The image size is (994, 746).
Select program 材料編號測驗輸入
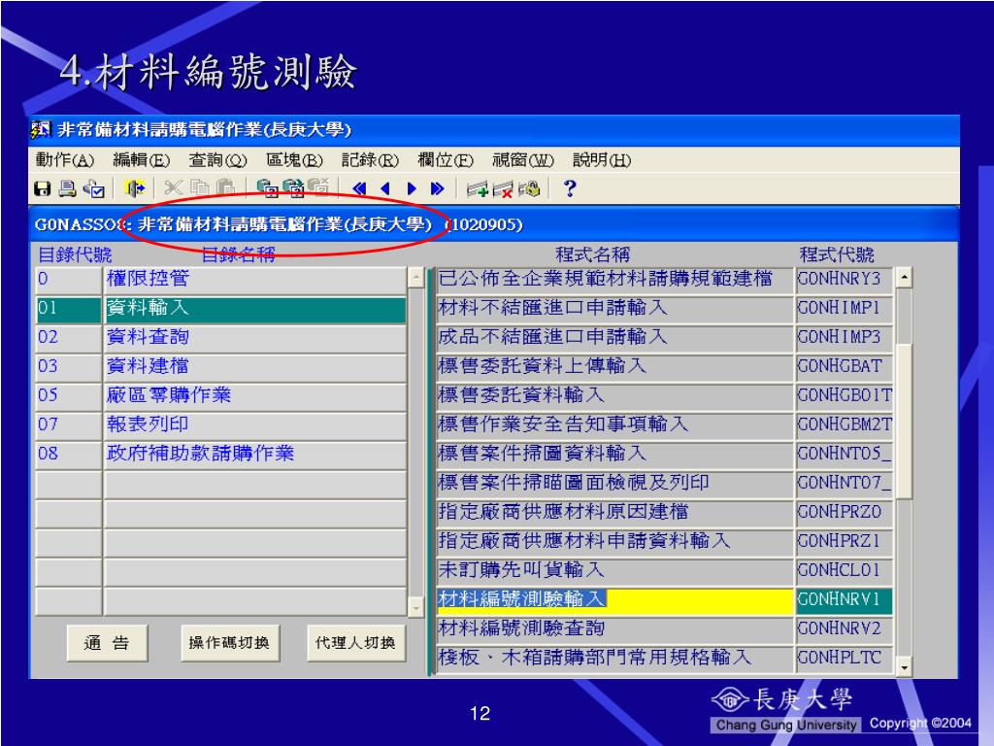pyautogui.click(x=614, y=600)
